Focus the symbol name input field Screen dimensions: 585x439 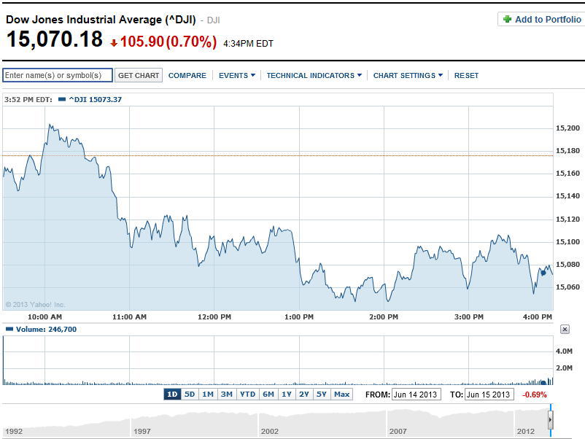pyautogui.click(x=58, y=75)
